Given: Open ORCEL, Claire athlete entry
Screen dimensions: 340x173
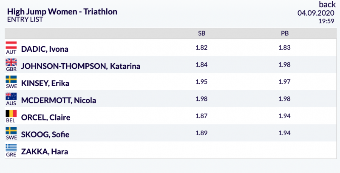Looking at the screenshot, I should click(45, 117).
